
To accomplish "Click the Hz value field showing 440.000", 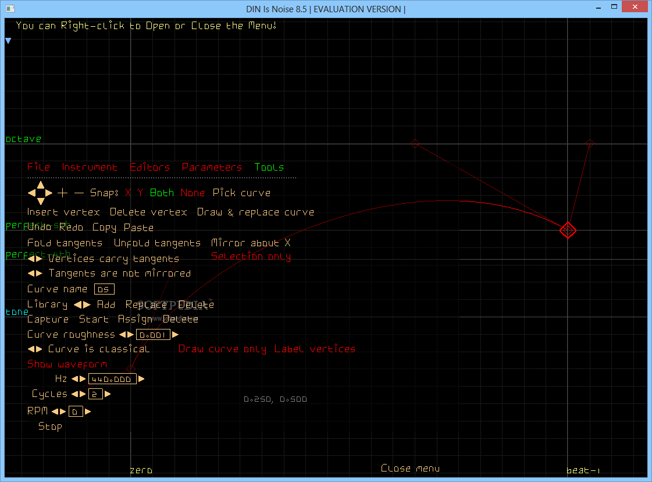I will (x=112, y=379).
